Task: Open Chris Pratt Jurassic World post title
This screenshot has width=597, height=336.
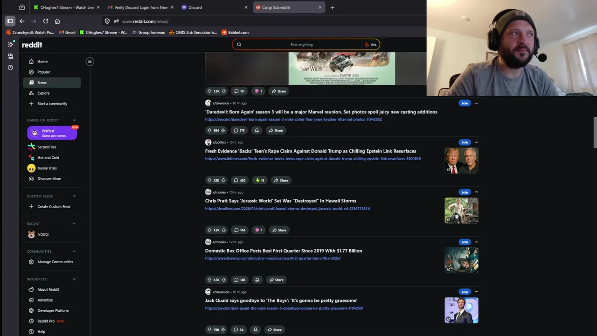Action: coord(281,201)
